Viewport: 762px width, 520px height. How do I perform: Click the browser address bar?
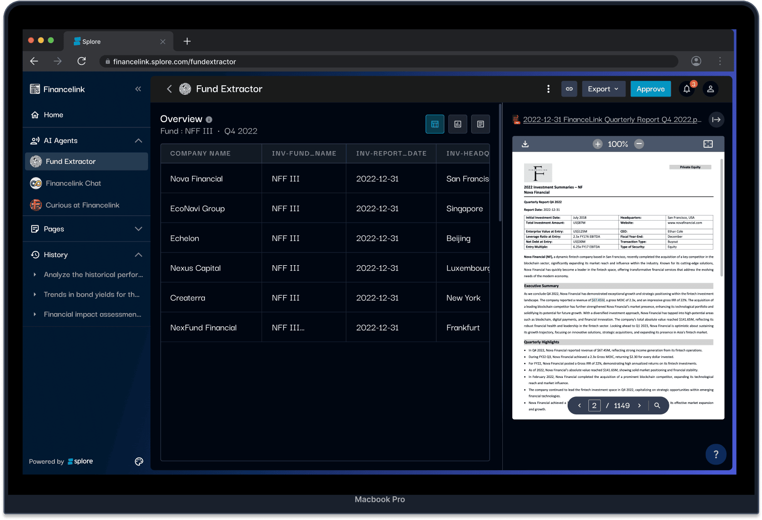tap(389, 62)
